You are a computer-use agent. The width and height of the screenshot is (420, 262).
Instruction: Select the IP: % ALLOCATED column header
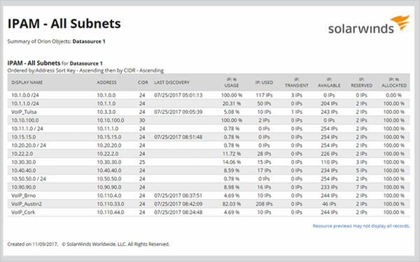click(393, 82)
